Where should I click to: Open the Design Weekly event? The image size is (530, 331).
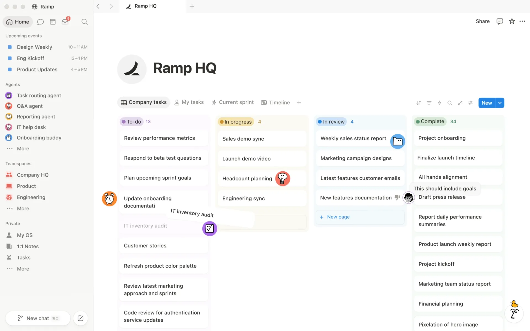click(x=46, y=47)
